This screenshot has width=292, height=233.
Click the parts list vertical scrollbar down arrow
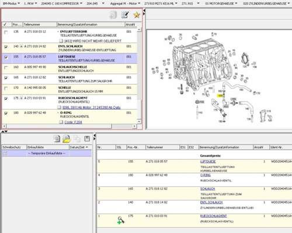139,121
